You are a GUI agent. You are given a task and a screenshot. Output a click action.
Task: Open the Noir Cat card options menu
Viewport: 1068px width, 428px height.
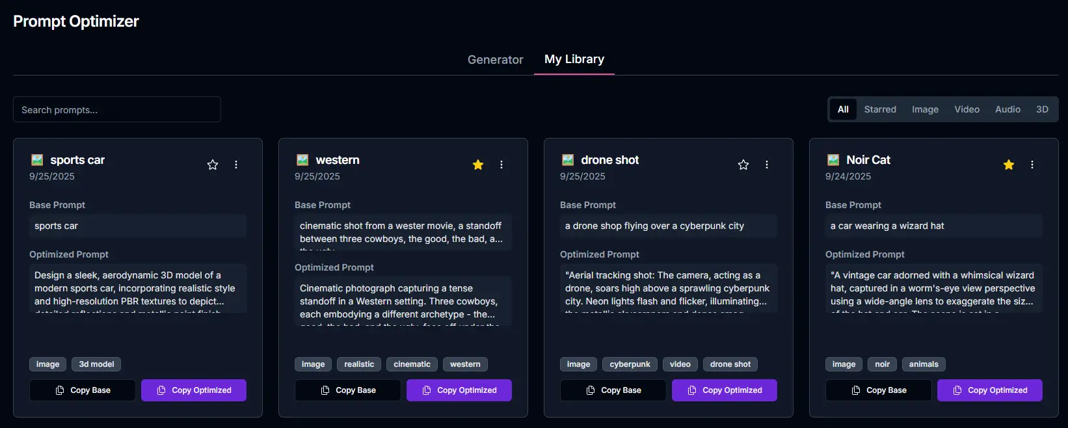[1032, 165]
